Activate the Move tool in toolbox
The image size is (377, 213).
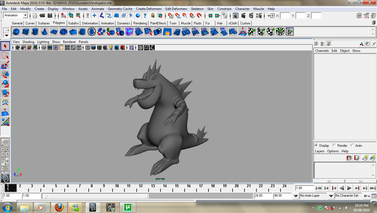(5, 75)
